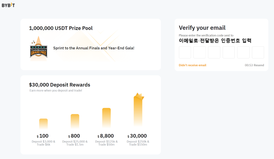
Task: Click the TradeMasters Grand Prix badge icon
Action: tap(38, 49)
